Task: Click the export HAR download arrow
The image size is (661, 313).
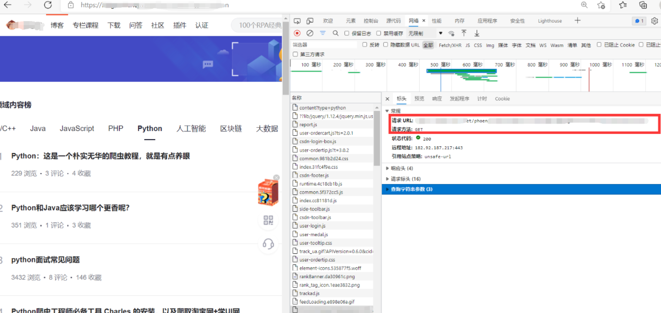Action: 477,33
